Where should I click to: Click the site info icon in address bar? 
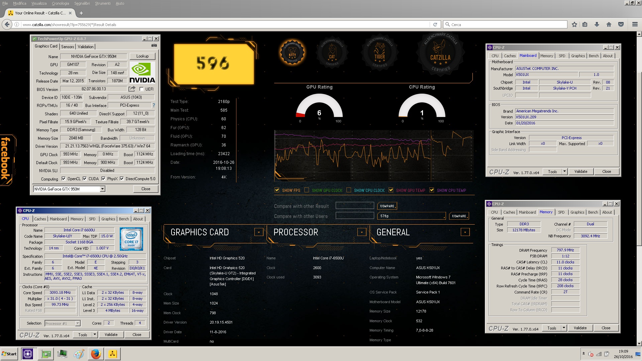coord(16,24)
